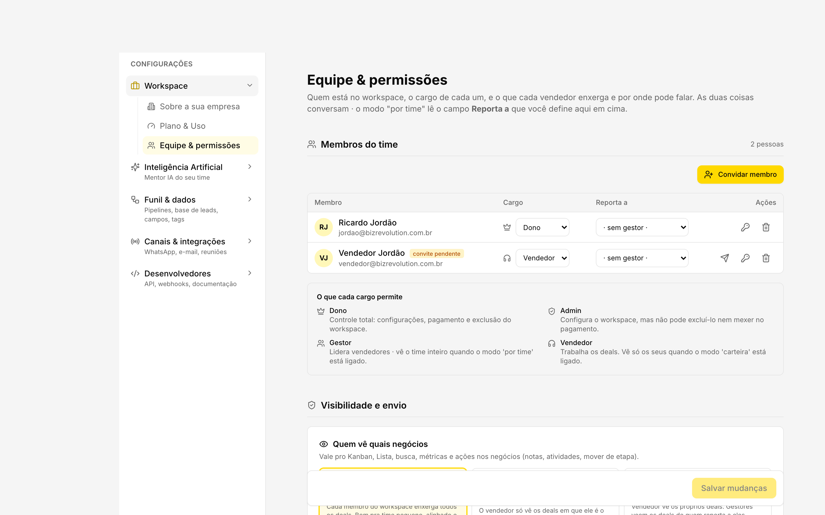Click the crown icon in the Dono description

point(321,311)
